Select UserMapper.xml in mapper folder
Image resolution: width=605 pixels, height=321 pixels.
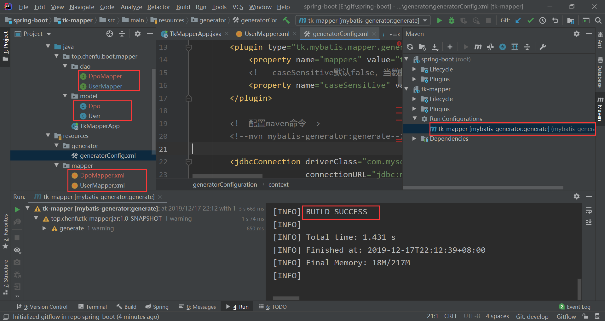pos(102,185)
